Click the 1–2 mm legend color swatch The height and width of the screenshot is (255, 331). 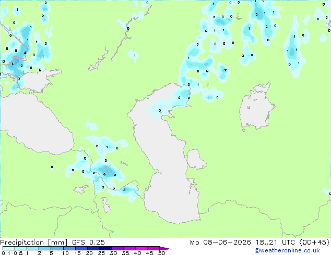tap(33, 248)
